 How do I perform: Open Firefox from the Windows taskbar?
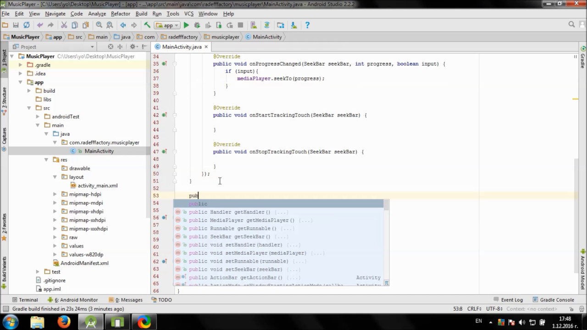point(64,322)
